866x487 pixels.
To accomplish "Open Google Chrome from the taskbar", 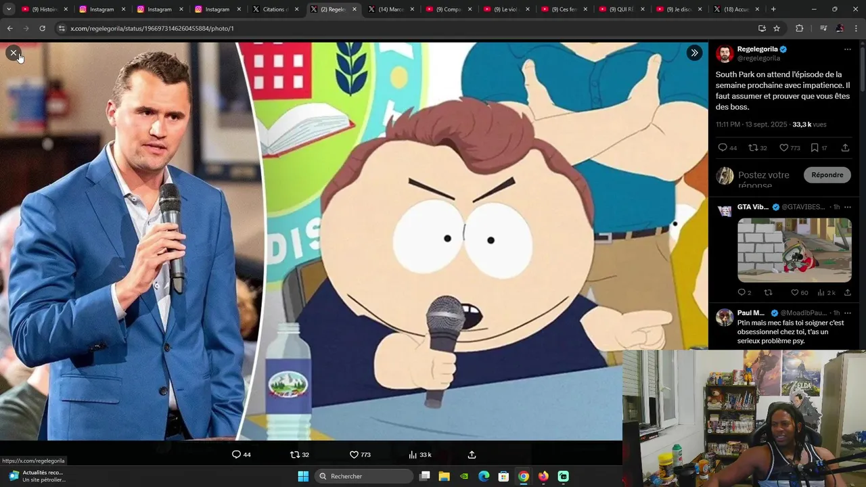I will pyautogui.click(x=524, y=476).
